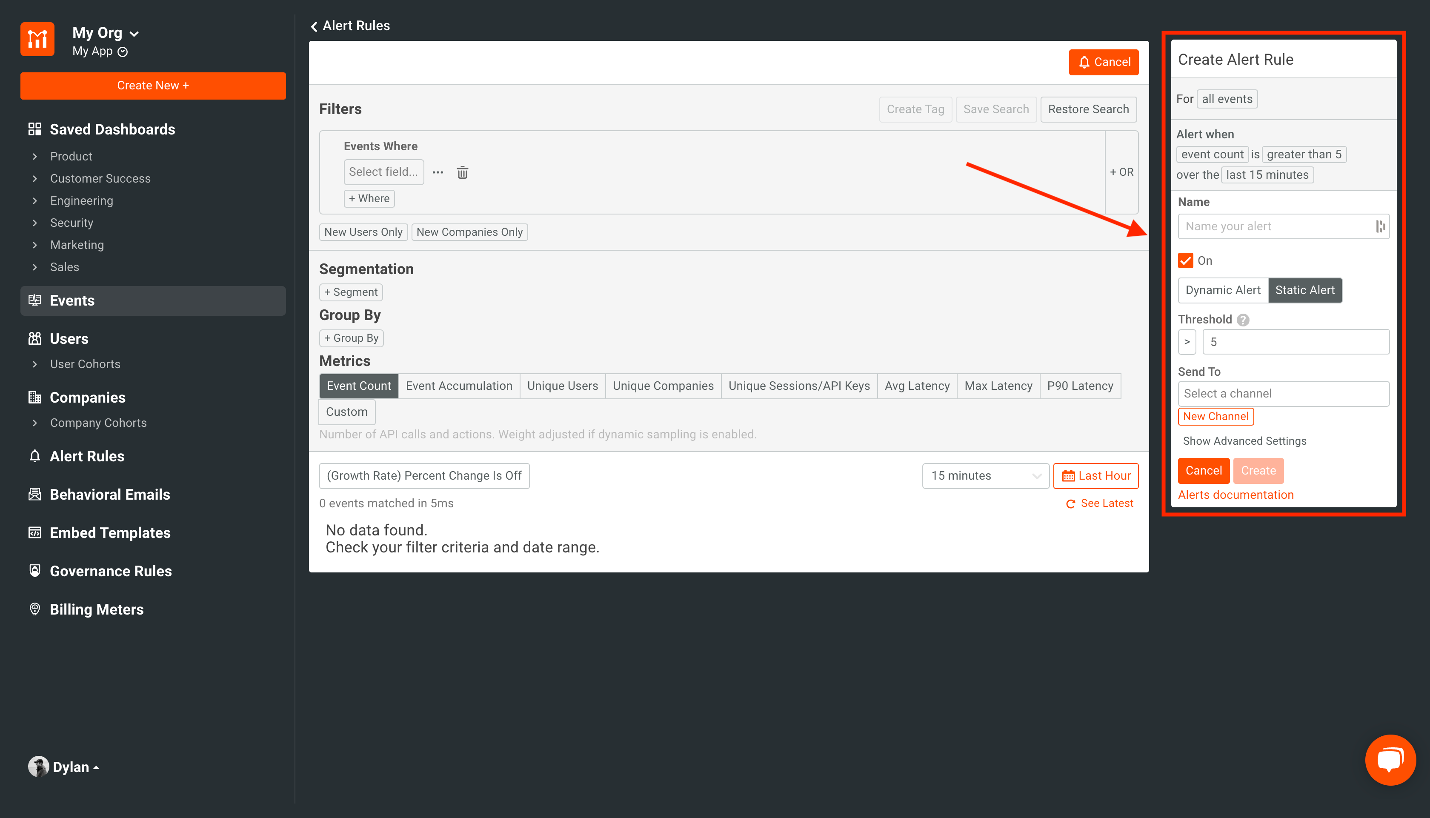Screen dimensions: 1430x818
Task: Open the My App selector icon
Action: (x=123, y=51)
